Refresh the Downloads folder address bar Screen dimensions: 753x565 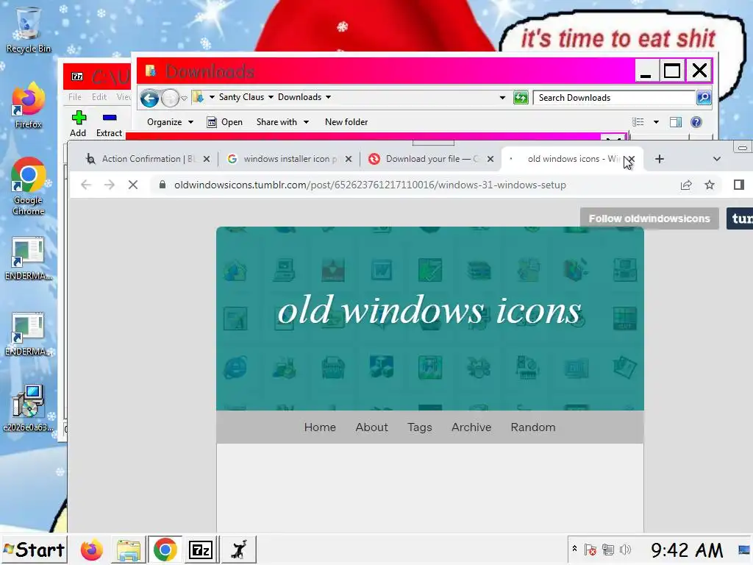click(521, 98)
